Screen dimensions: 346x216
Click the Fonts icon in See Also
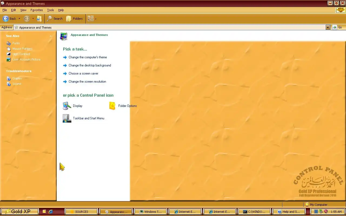pyautogui.click(x=9, y=43)
